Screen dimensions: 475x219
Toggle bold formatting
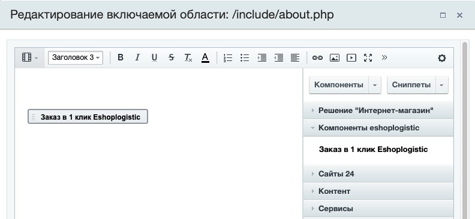point(121,57)
